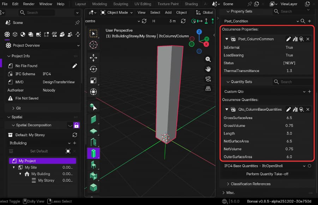Toggle the lock icon on Spatial Decomposition
The image size is (318, 205).
76,125
